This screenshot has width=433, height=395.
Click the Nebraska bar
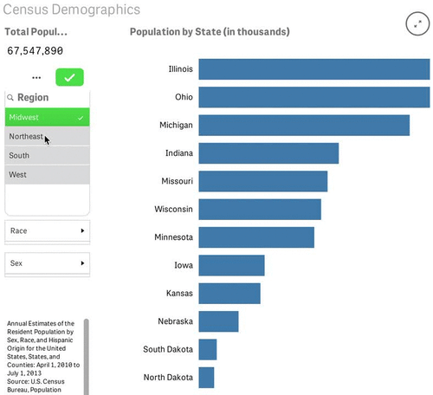tap(218, 321)
